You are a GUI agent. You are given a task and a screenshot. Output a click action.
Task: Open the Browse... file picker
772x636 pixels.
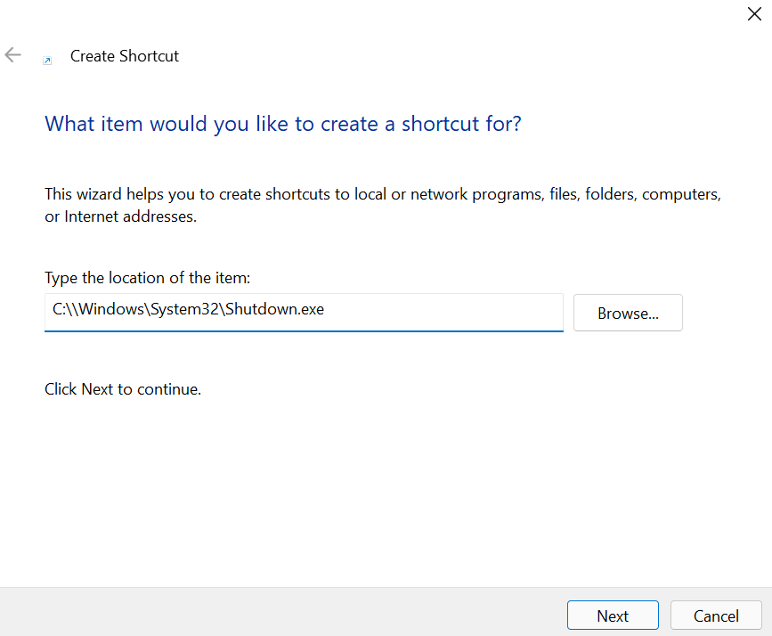[628, 313]
